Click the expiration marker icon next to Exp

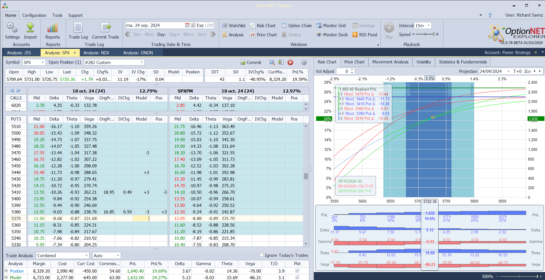click(193, 25)
